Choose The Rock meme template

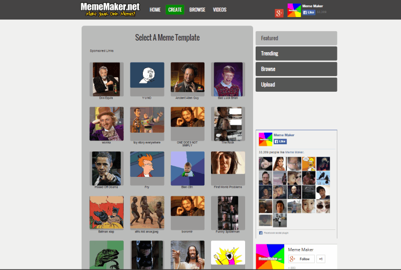pyautogui.click(x=228, y=124)
